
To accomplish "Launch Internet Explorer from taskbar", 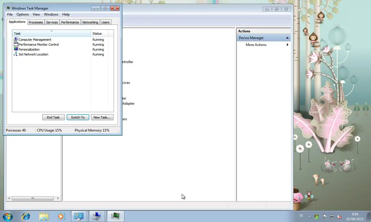I will coord(26,216).
